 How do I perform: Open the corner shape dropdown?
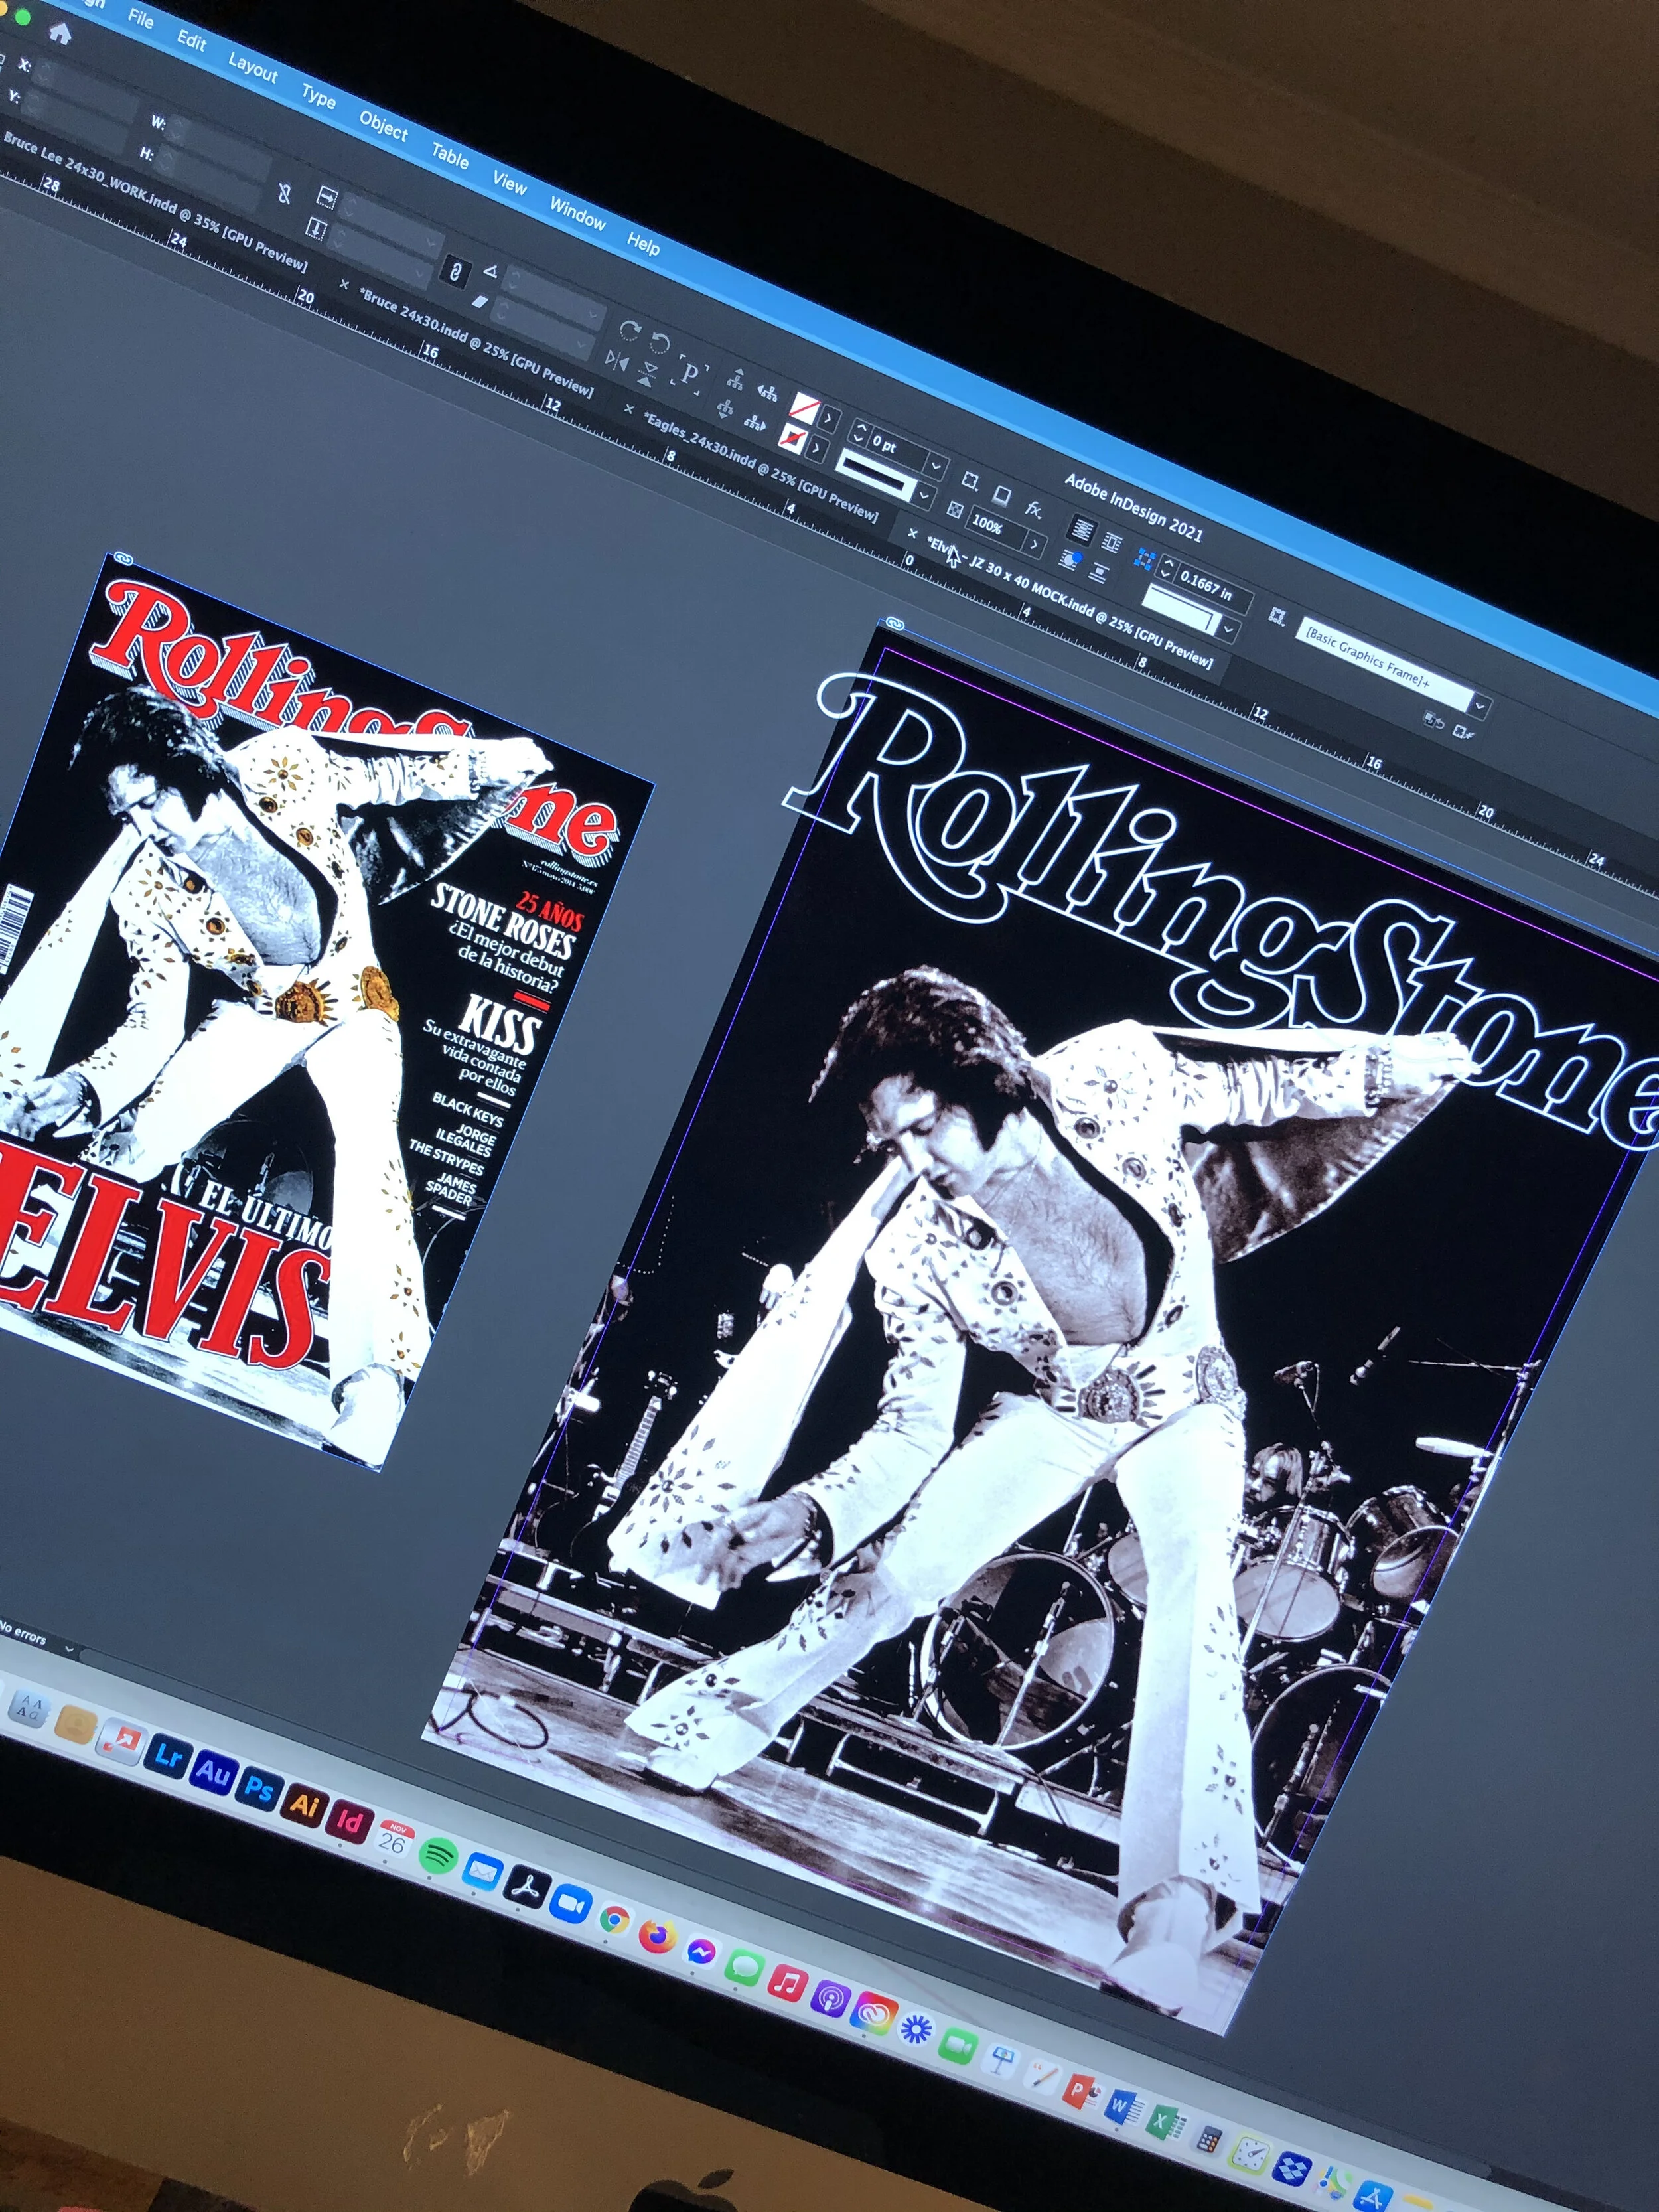(1229, 630)
